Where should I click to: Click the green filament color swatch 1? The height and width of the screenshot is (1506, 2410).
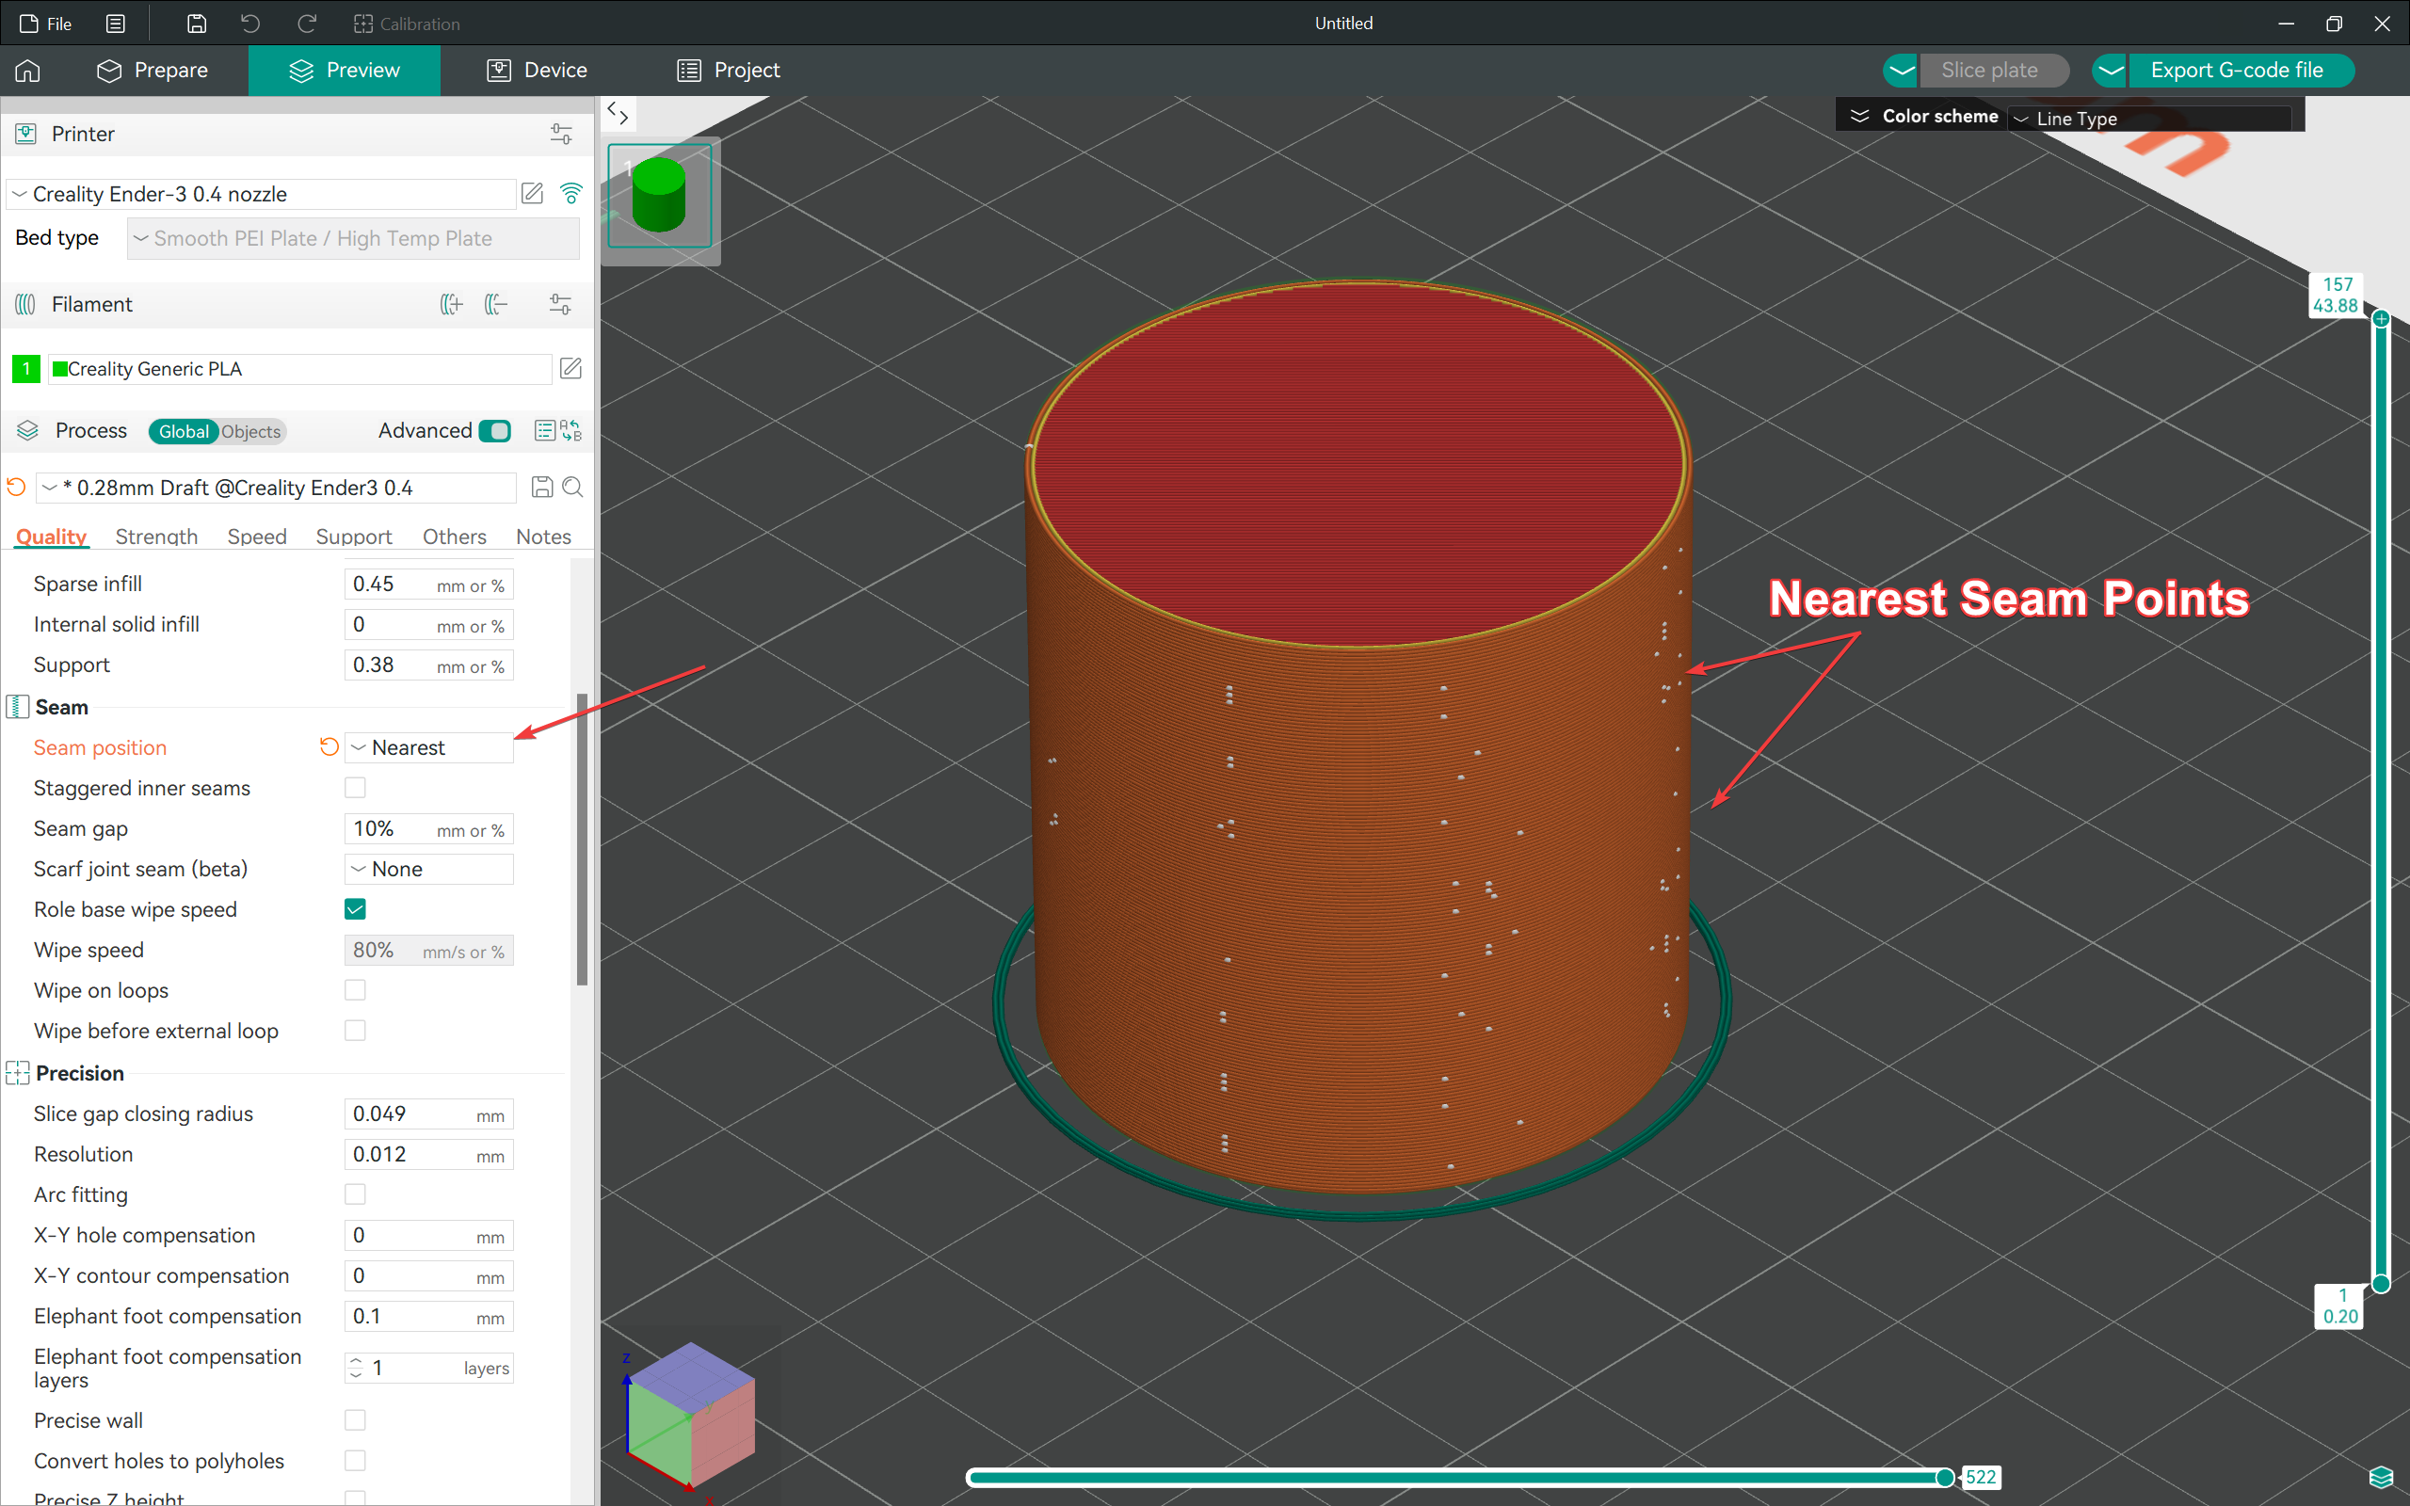(26, 369)
